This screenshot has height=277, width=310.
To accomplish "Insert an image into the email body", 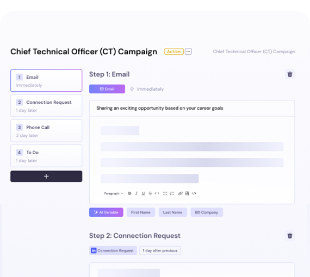I will 187,193.
